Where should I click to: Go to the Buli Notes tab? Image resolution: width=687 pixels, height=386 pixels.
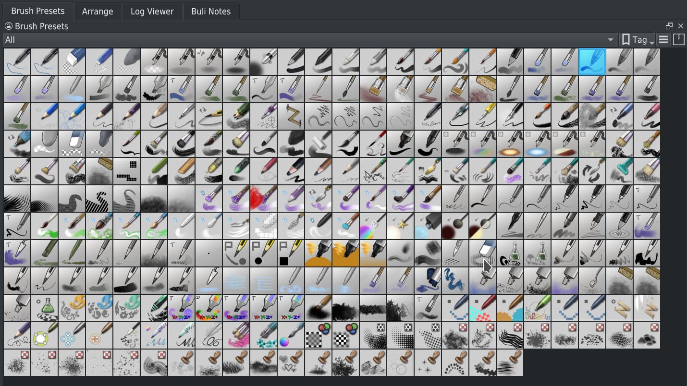click(x=211, y=11)
